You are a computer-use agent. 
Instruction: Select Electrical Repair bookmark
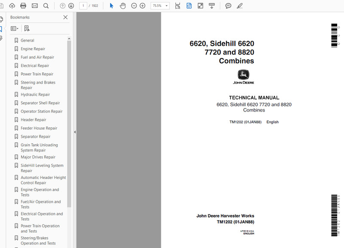(35, 66)
